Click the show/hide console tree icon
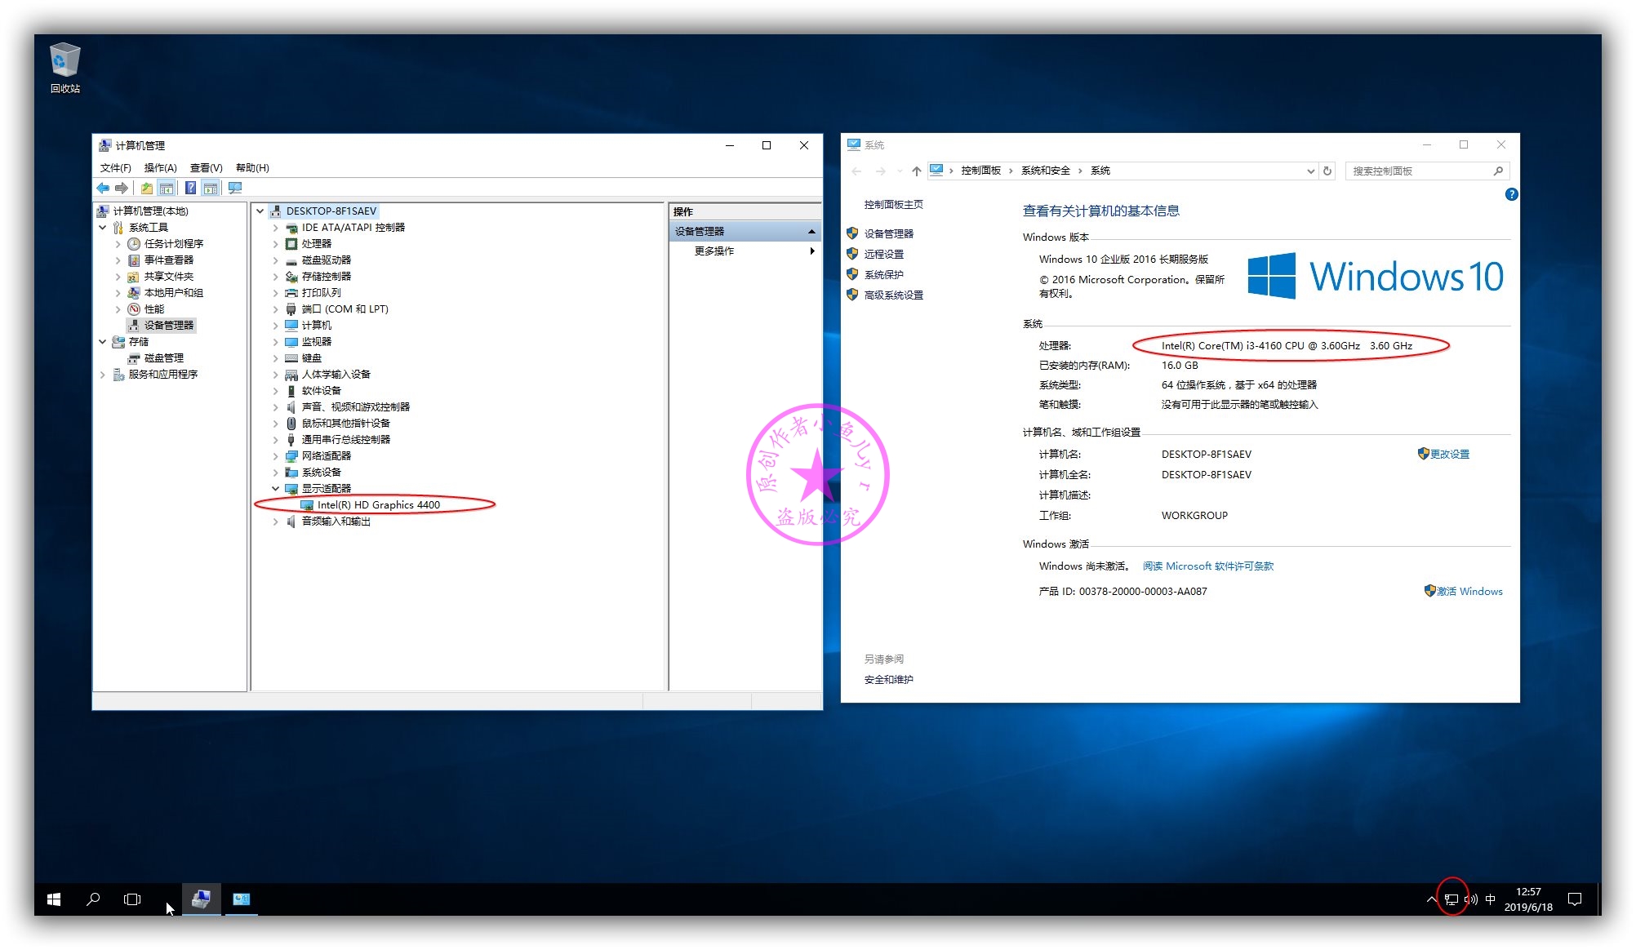 tap(167, 189)
